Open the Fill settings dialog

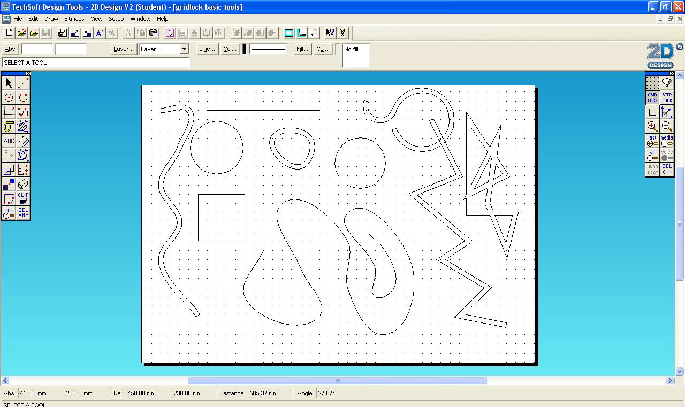click(x=301, y=49)
